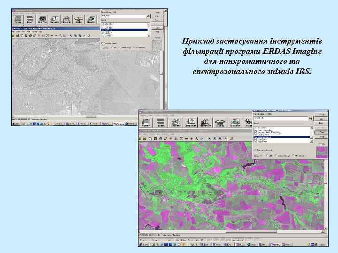Select the zoom-in magnifier in color viewer toolbar
This screenshot has height=253, width=338.
(215, 139)
